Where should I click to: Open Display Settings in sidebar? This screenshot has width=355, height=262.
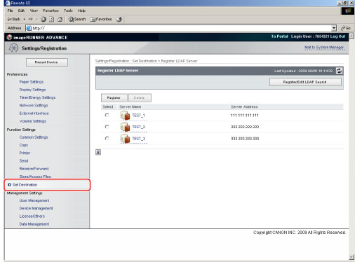click(32, 90)
